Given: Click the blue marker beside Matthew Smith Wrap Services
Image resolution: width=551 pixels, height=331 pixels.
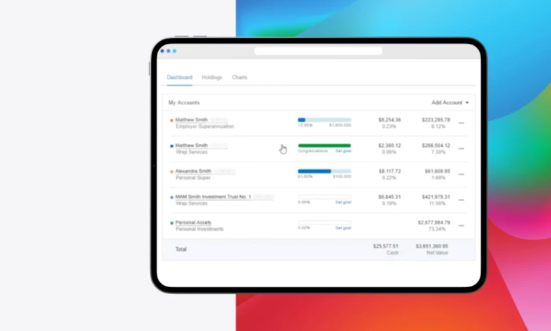Looking at the screenshot, I should [x=171, y=146].
